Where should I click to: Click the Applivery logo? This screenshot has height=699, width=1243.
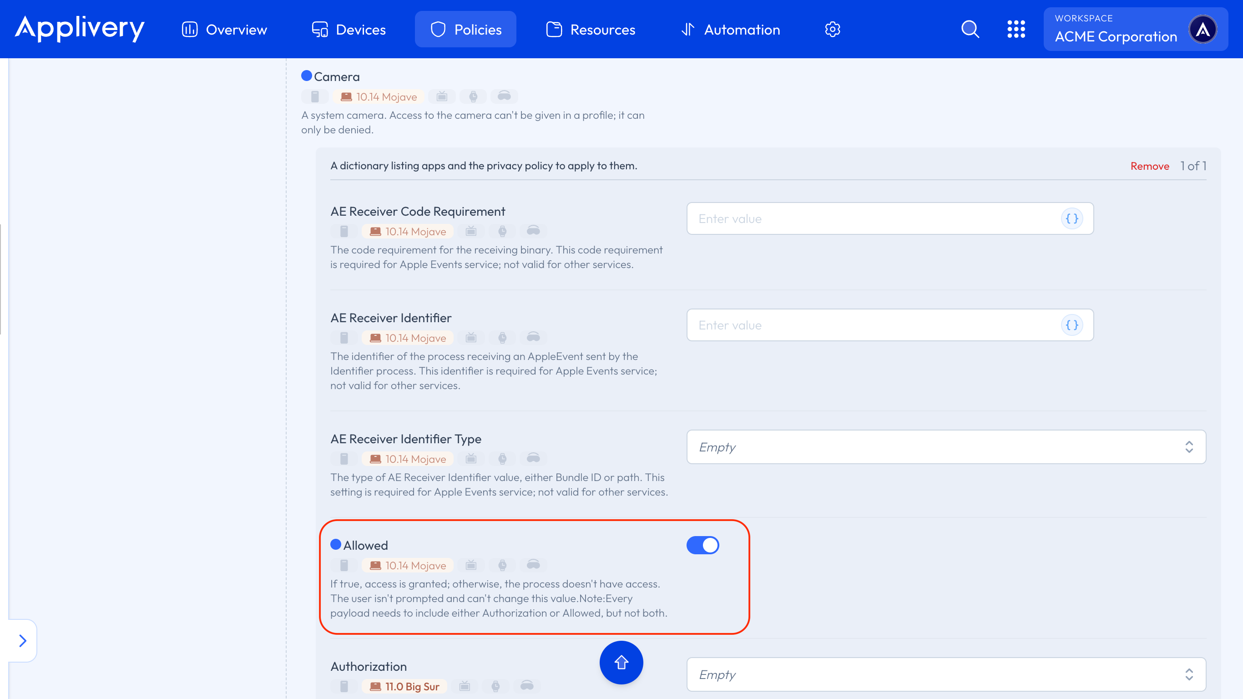pyautogui.click(x=80, y=29)
